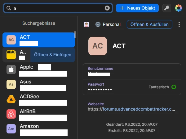
Task: Select the Apple entry in results
Action: coord(39,69)
